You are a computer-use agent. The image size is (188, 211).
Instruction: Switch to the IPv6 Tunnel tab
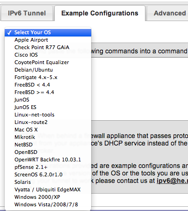tap(27, 13)
